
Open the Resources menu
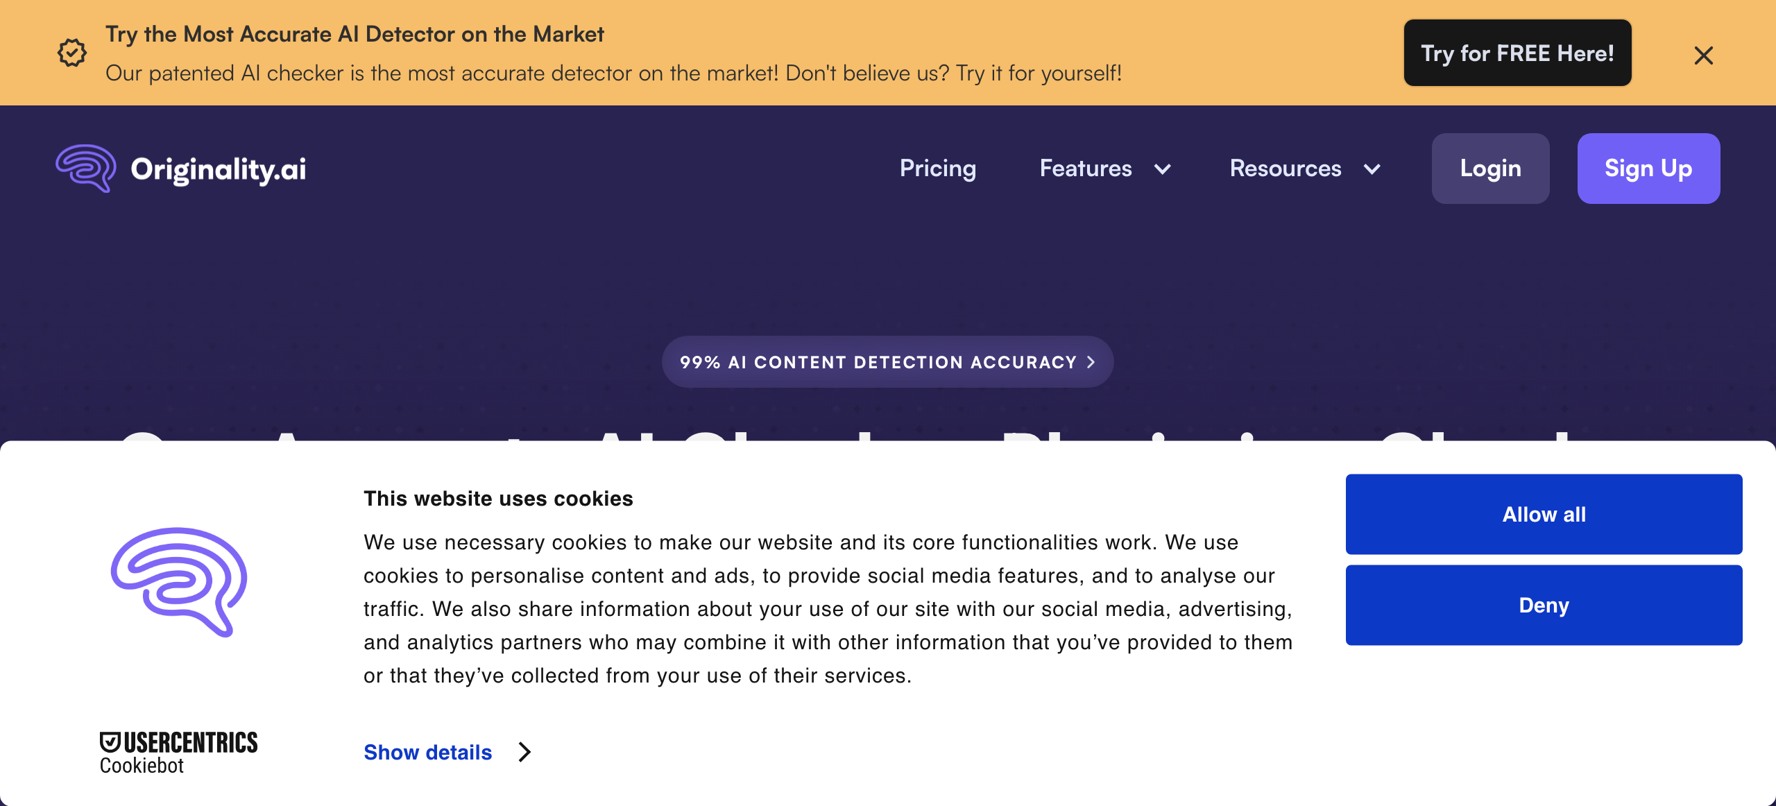1286,169
